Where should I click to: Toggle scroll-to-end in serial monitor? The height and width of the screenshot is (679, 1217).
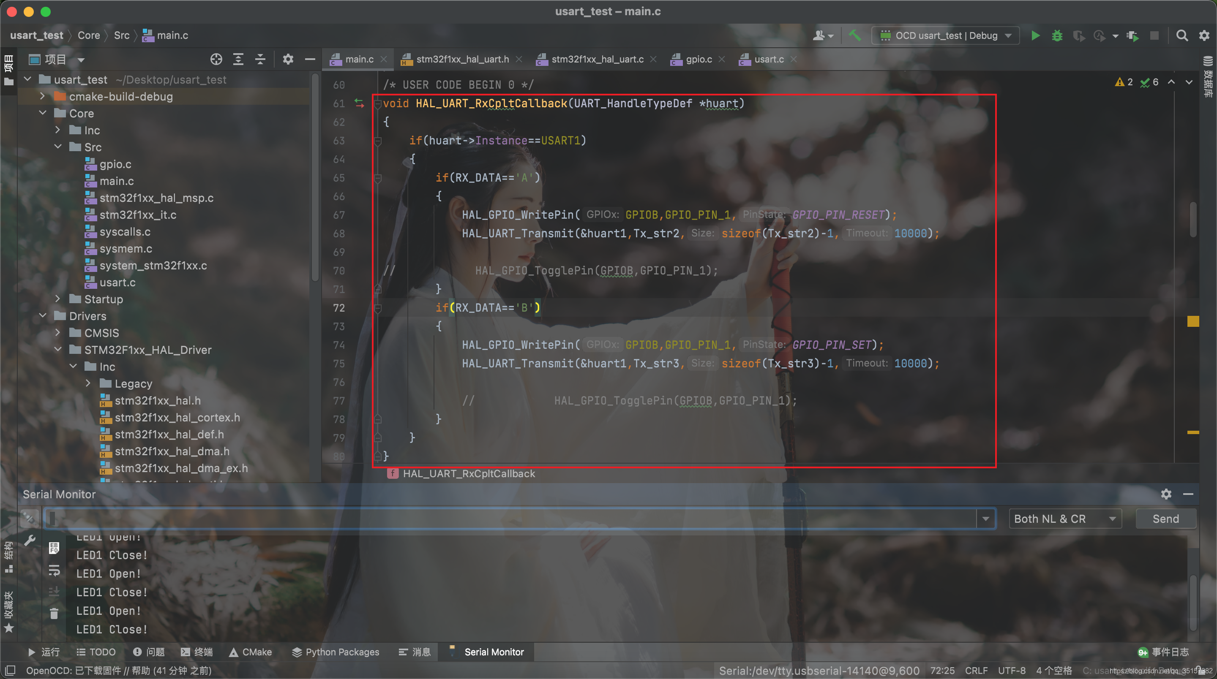(x=54, y=591)
